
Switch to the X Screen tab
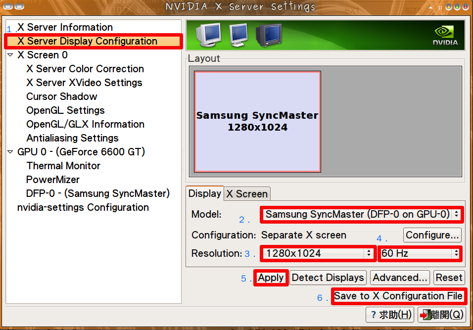[247, 193]
